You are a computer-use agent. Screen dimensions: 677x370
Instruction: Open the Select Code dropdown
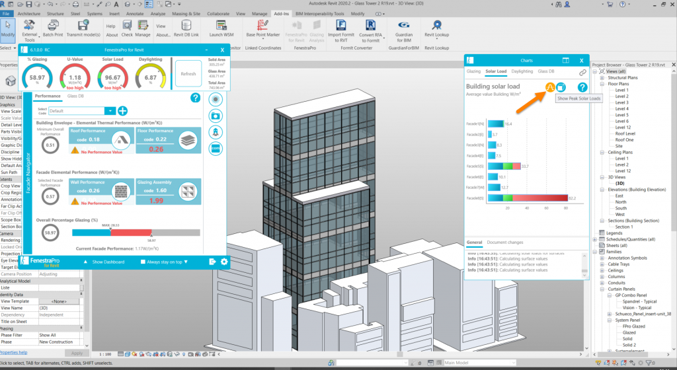[110, 111]
